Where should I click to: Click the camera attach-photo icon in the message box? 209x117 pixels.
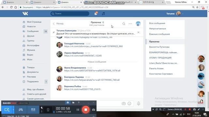[x=123, y=103]
